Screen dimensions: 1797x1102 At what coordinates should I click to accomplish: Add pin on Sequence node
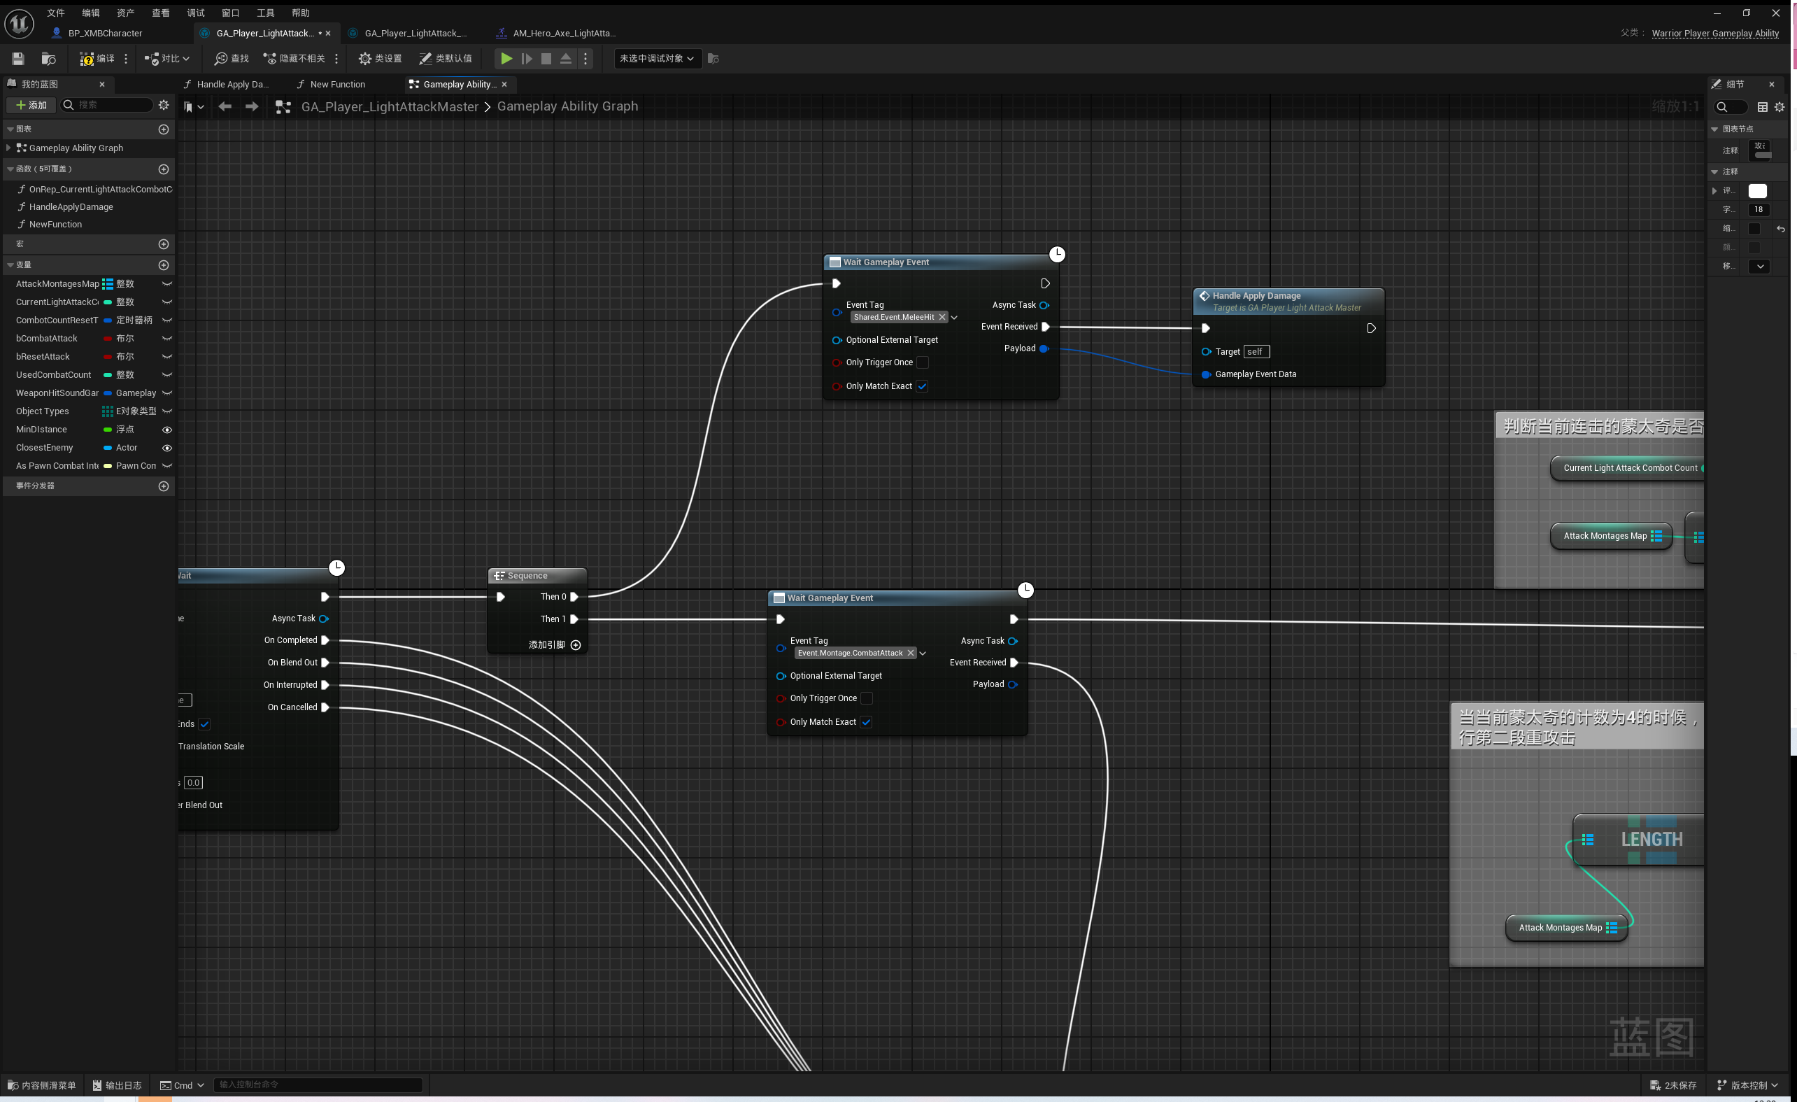click(x=576, y=644)
